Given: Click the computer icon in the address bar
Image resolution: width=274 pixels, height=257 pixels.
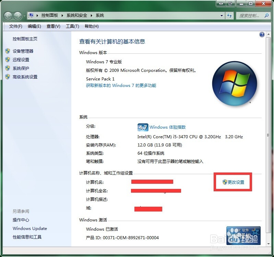Looking at the screenshot, I should point(31,15).
